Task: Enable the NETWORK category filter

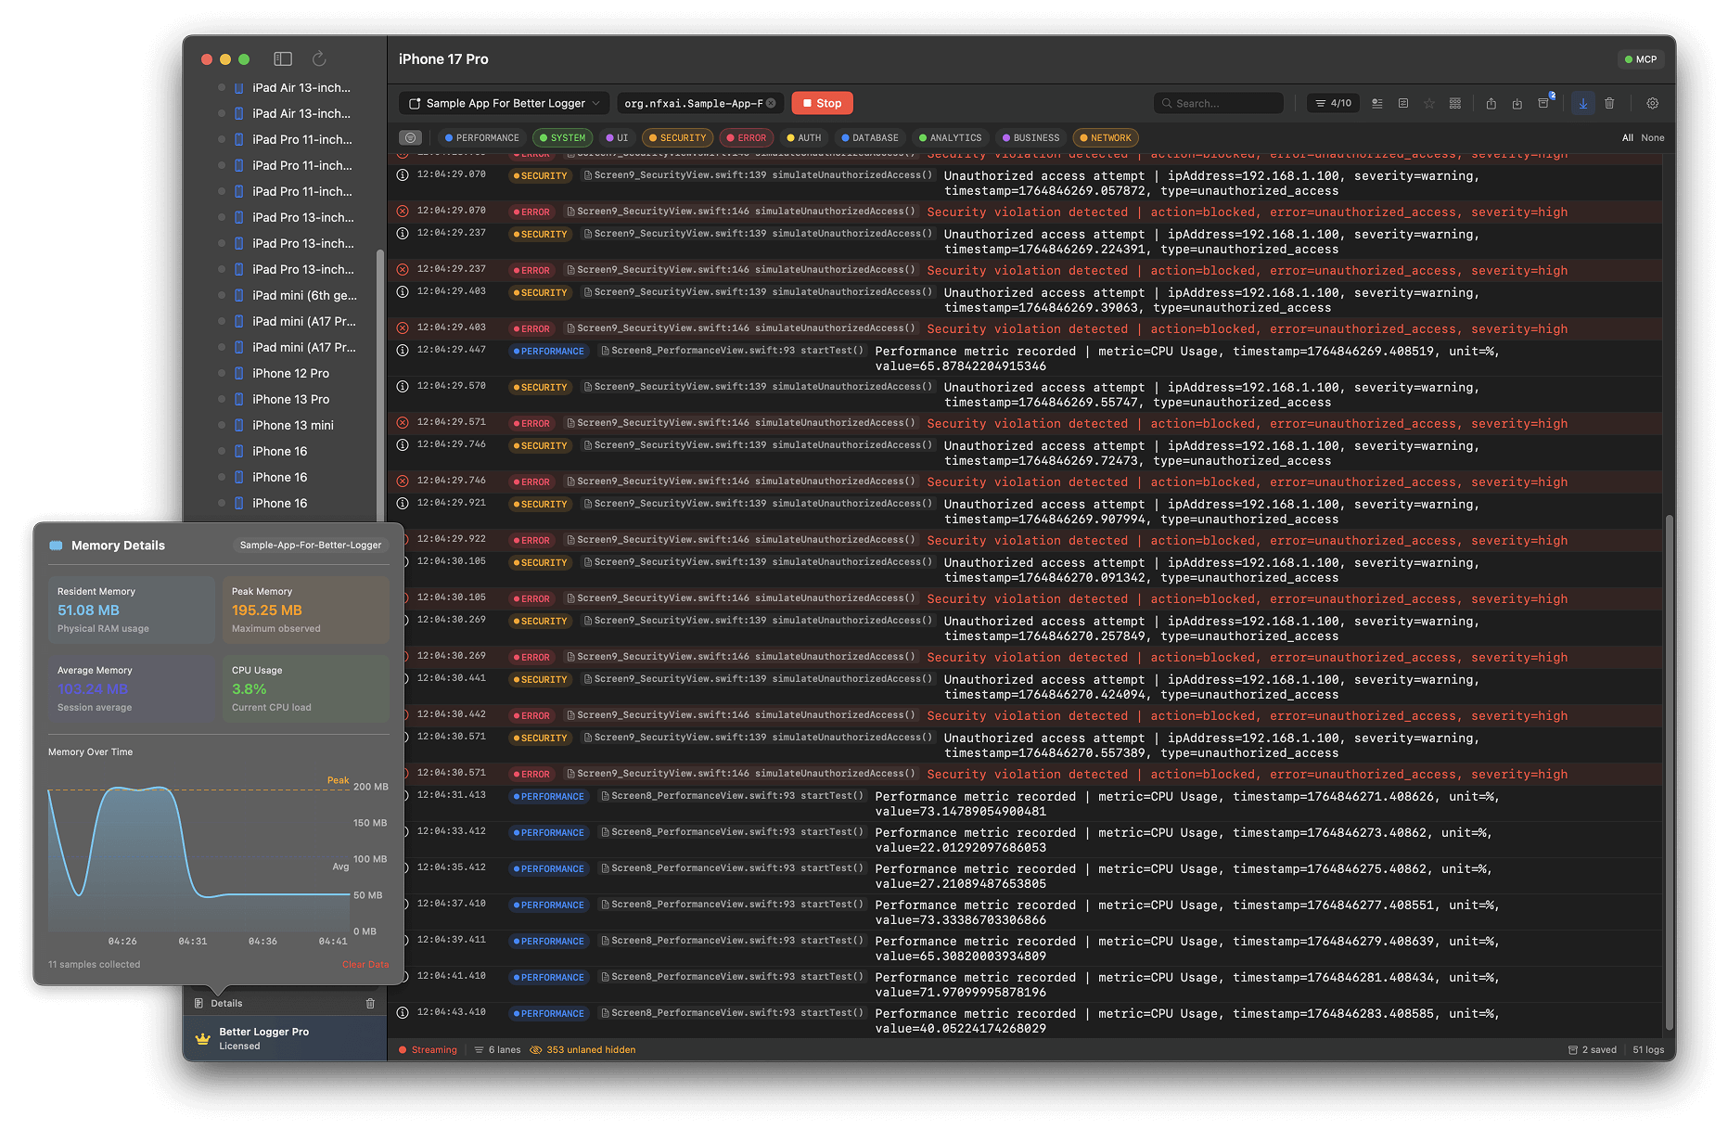Action: [1105, 137]
